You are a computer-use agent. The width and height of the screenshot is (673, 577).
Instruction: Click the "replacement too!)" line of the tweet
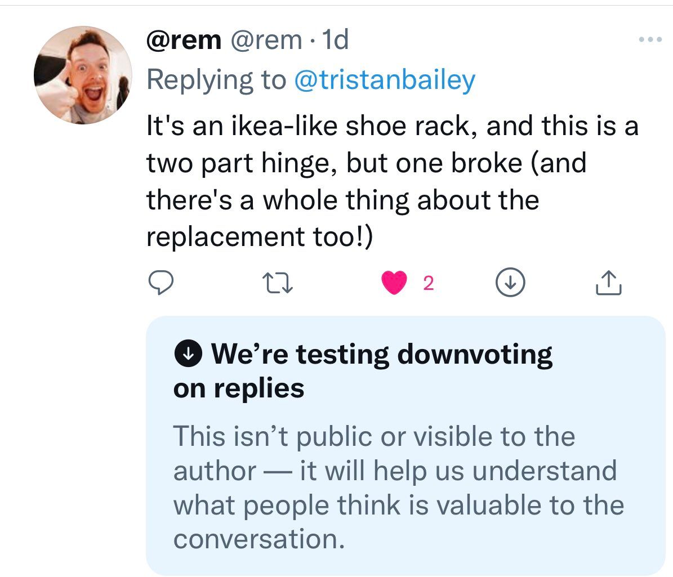point(259,237)
